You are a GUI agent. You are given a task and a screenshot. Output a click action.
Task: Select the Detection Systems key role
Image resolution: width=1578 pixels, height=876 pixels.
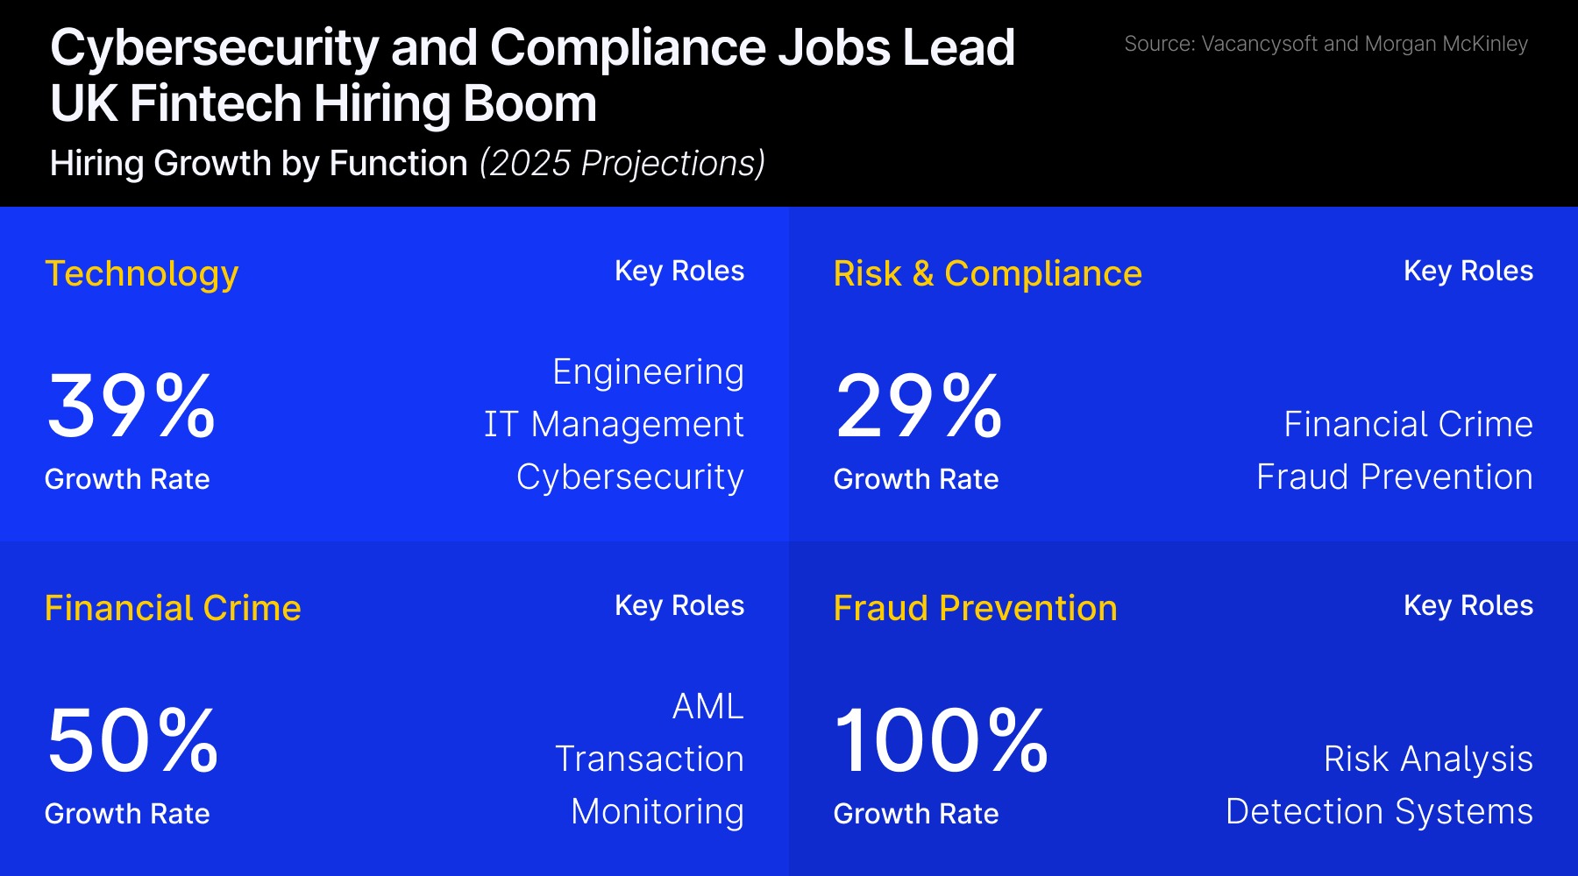pyautogui.click(x=1379, y=812)
